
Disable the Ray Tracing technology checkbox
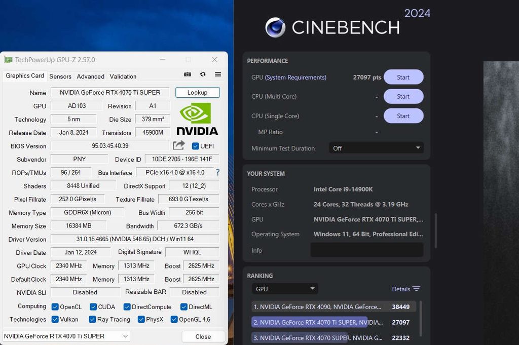(x=92, y=319)
